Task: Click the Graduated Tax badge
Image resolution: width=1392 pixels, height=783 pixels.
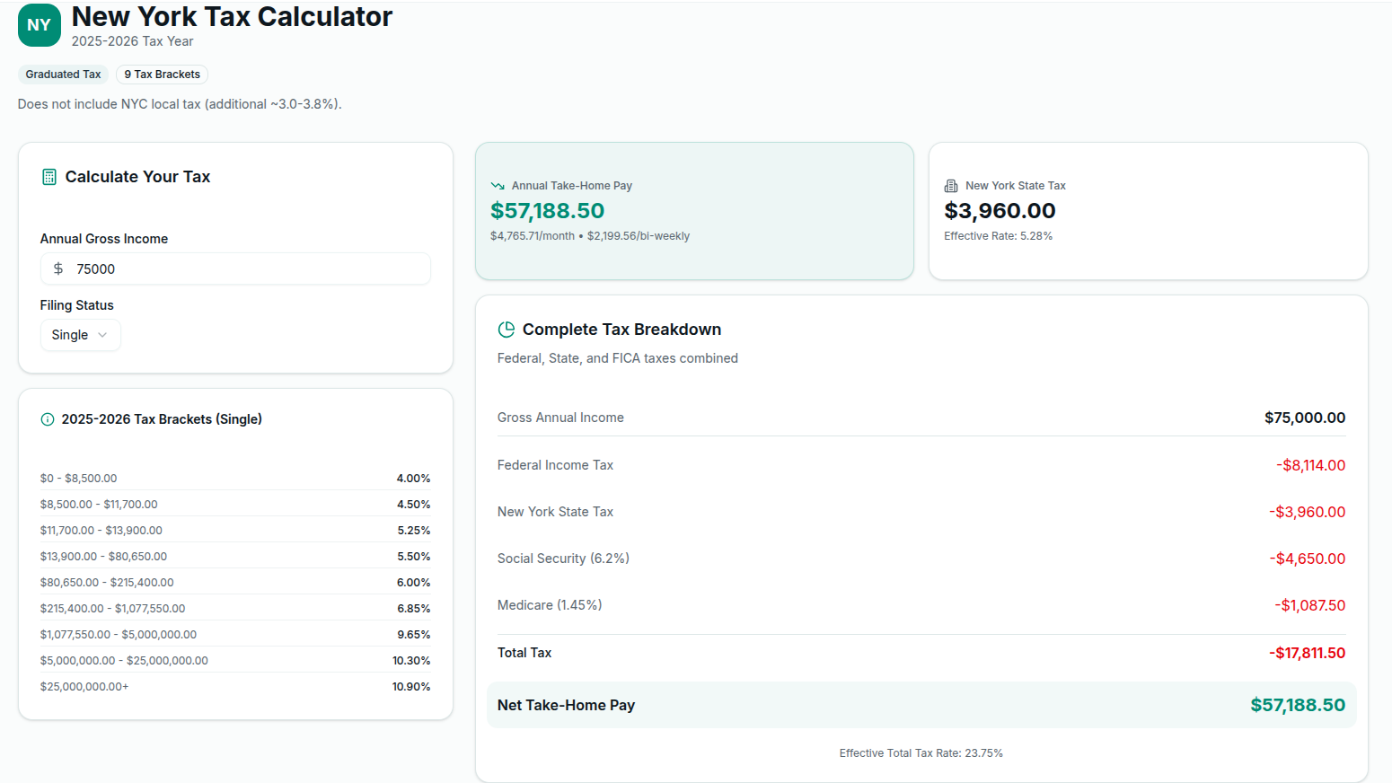Action: coord(63,75)
